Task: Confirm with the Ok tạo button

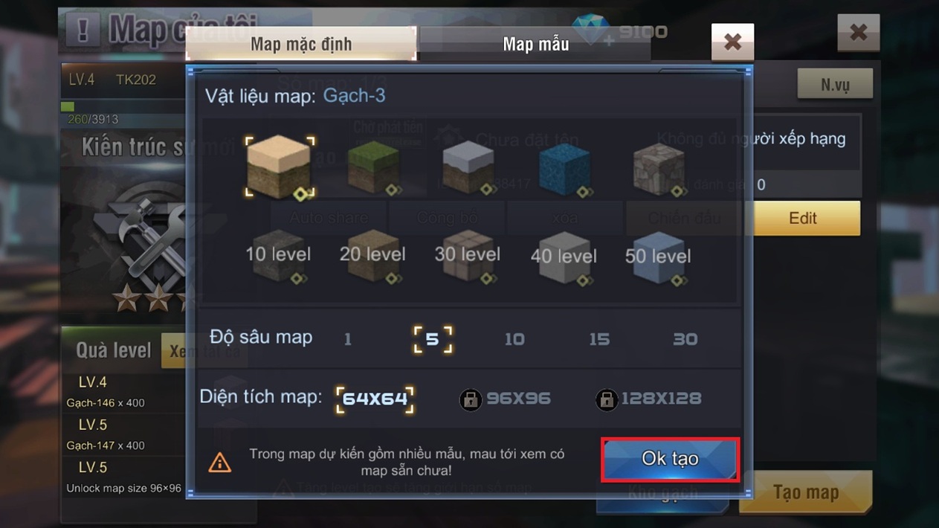Action: pos(670,459)
